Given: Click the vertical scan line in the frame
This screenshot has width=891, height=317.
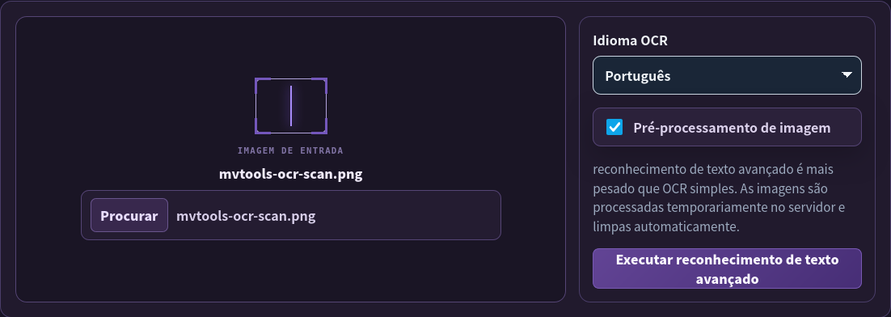Looking at the screenshot, I should 291,106.
